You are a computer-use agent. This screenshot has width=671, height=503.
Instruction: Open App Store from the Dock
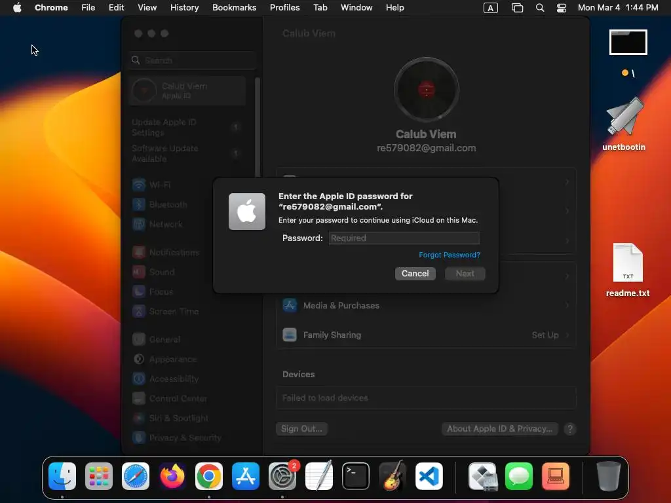coord(246,475)
